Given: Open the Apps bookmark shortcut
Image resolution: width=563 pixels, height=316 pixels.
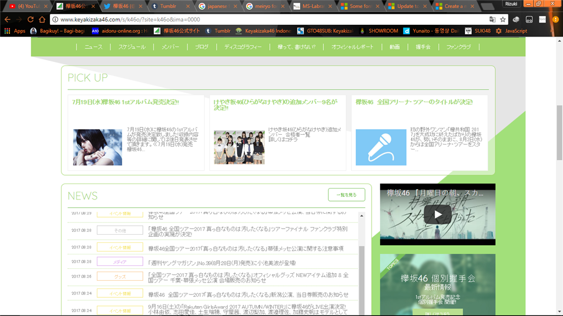Looking at the screenshot, I should point(15,31).
